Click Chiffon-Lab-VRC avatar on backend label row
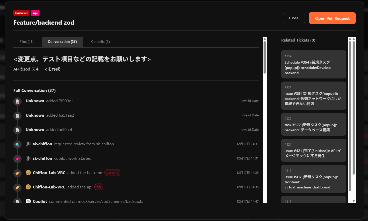This screenshot has width=368, height=221. click(28, 173)
